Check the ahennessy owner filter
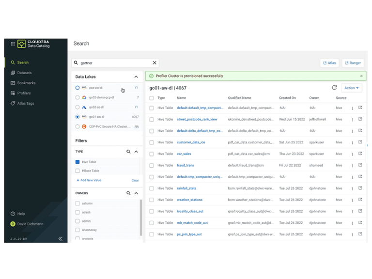Screen dimensions: 372x279 [77, 230]
